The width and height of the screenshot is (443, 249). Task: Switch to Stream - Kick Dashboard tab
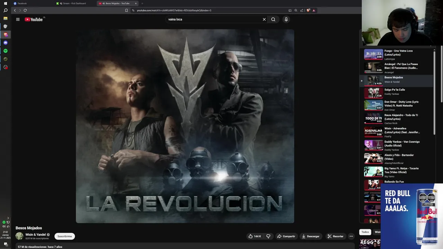pyautogui.click(x=74, y=3)
